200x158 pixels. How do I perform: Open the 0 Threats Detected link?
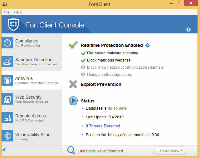(x=103, y=126)
